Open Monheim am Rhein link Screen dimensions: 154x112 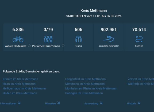pos(91,88)
